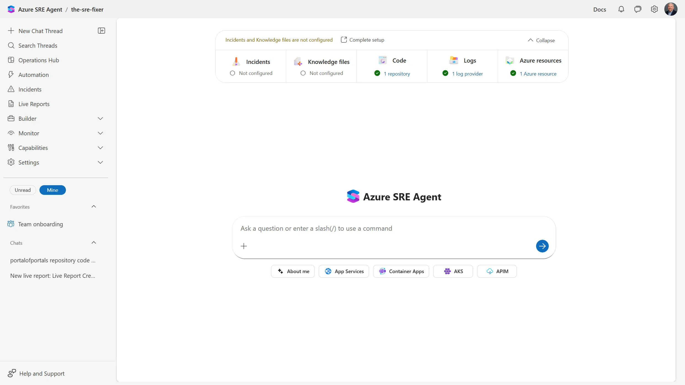Open the New live report chat thread
The width and height of the screenshot is (685, 385).
(53, 276)
